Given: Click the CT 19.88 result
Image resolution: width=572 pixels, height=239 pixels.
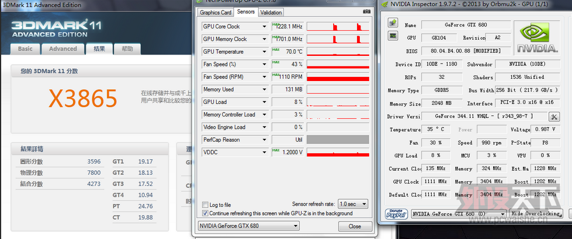Looking at the screenshot, I should pyautogui.click(x=145, y=217).
